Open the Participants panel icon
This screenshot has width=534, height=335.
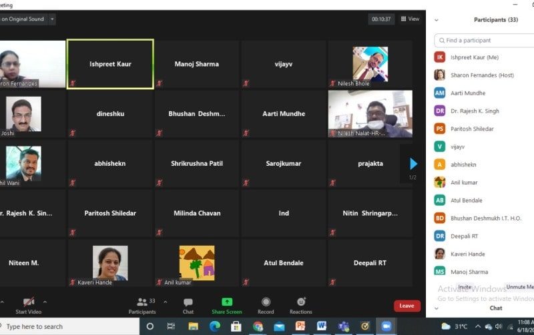click(x=142, y=302)
